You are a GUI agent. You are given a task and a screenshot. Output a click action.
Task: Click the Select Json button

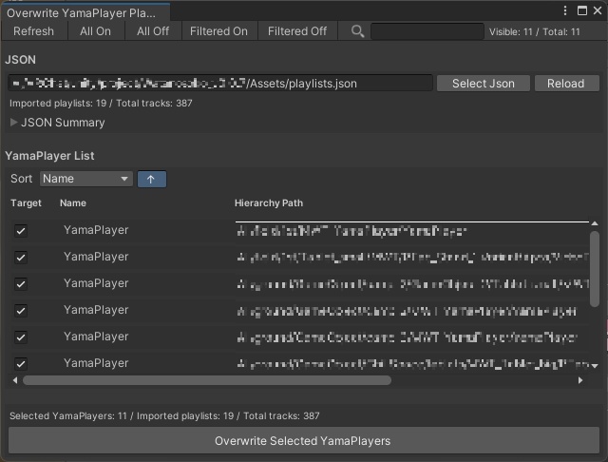484,84
